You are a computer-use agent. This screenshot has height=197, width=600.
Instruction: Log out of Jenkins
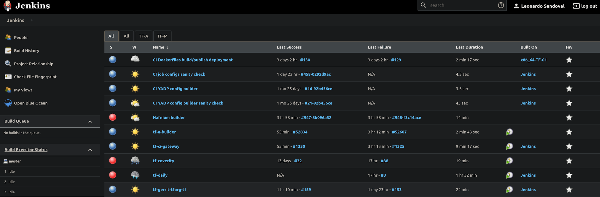pyautogui.click(x=585, y=6)
